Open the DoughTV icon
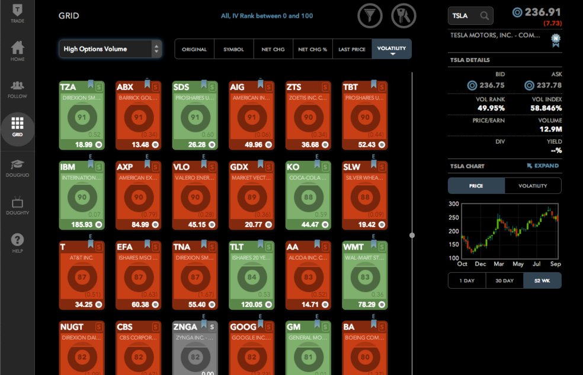Screen dimensions: 583x375 pyautogui.click(x=17, y=206)
